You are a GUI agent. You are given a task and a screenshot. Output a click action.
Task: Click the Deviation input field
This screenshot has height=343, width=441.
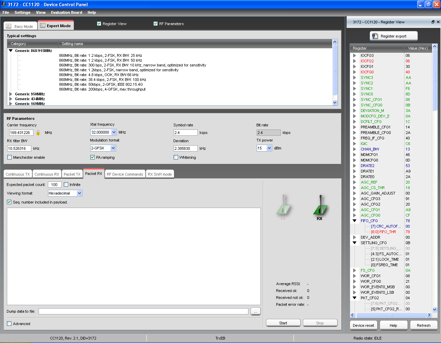(185, 148)
